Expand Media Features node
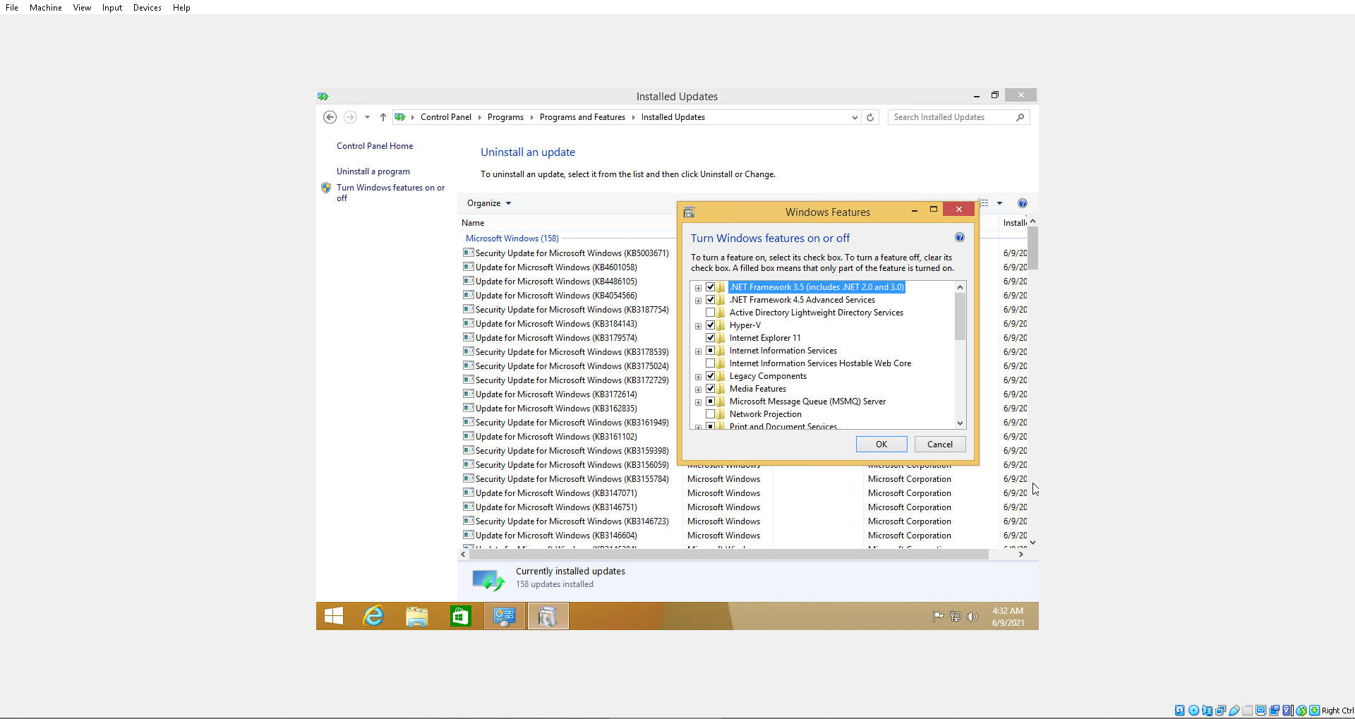 pos(699,389)
